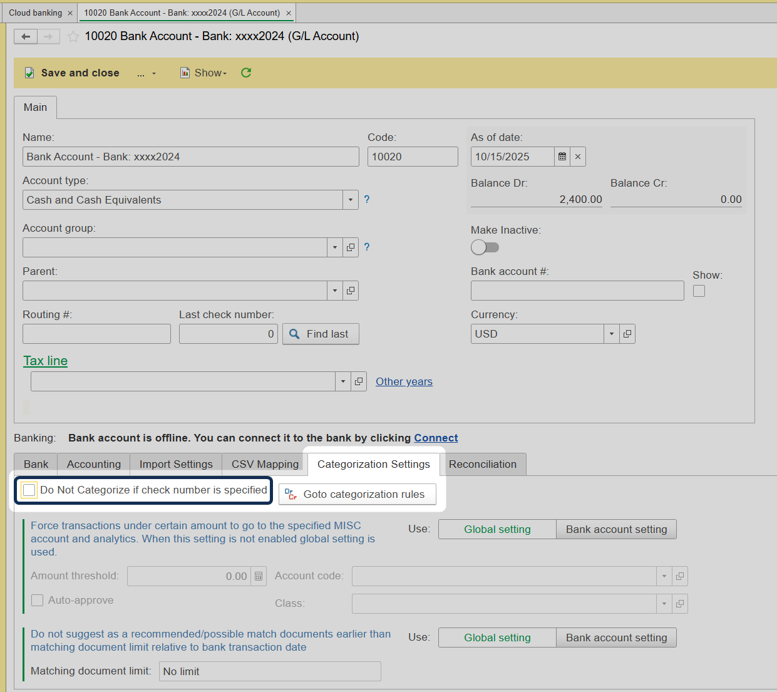Click the Connect bank link
Image resolution: width=777 pixels, height=692 pixels.
[436, 438]
